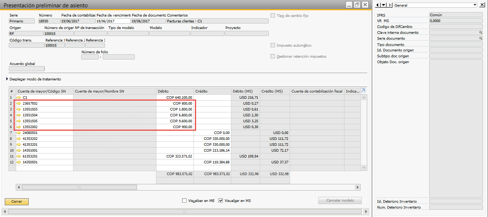This screenshot has width=488, height=217.
Task: Enable the Visualizar en ME checkbox
Action: [x=184, y=201]
